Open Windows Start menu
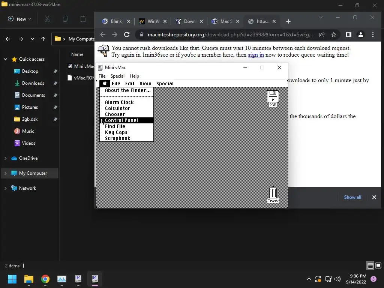Image resolution: width=384 pixels, height=288 pixels. click(12, 279)
